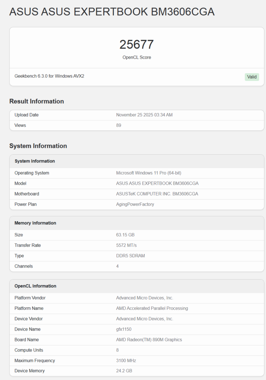Click the Views count of 89
266x380 pixels.
tap(119, 125)
